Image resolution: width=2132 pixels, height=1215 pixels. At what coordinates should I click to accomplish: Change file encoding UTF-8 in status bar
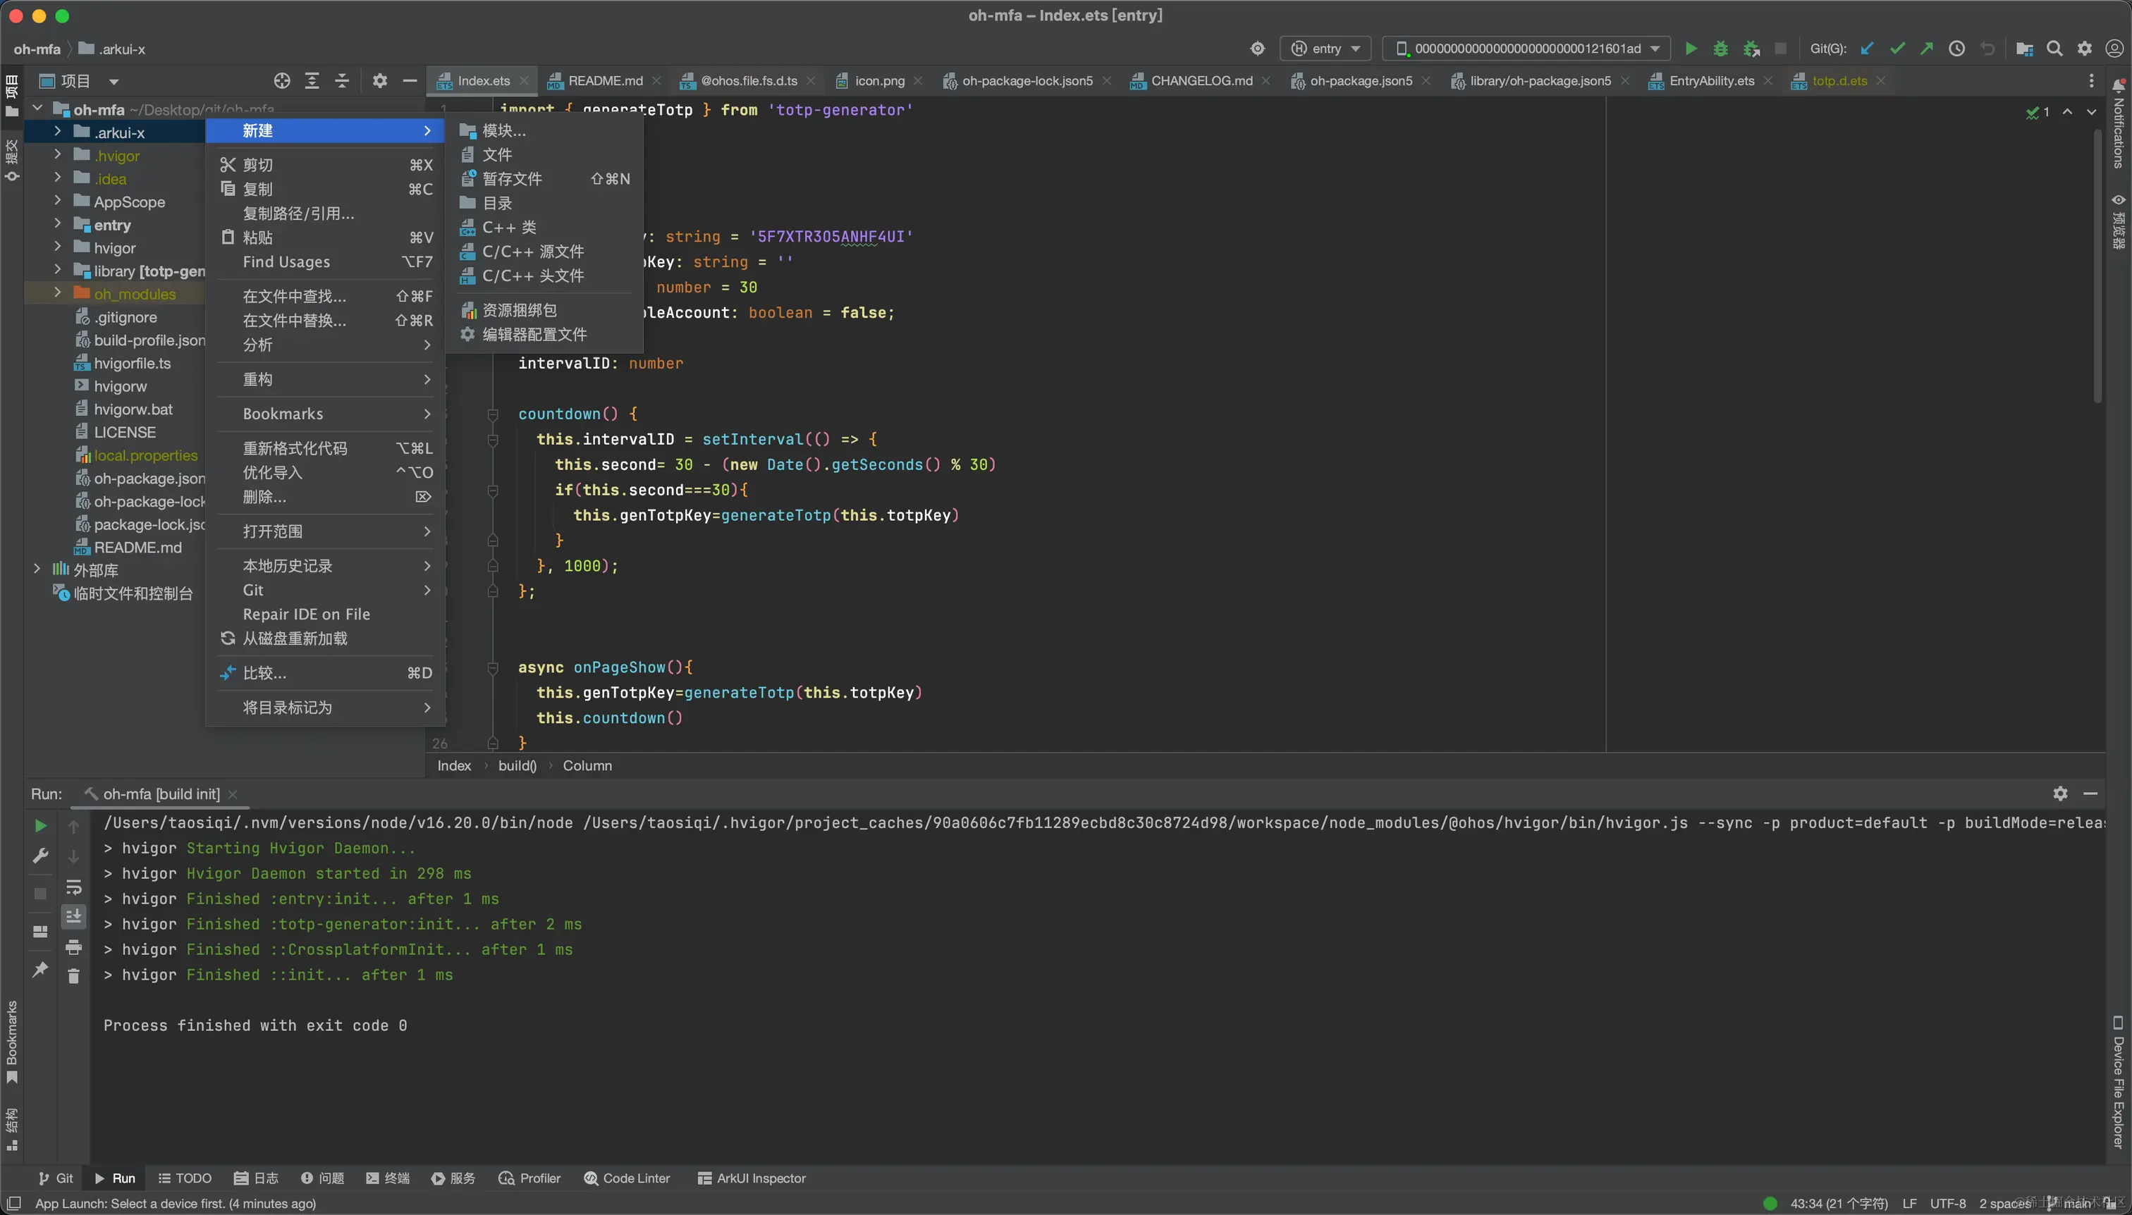[x=1947, y=1203]
